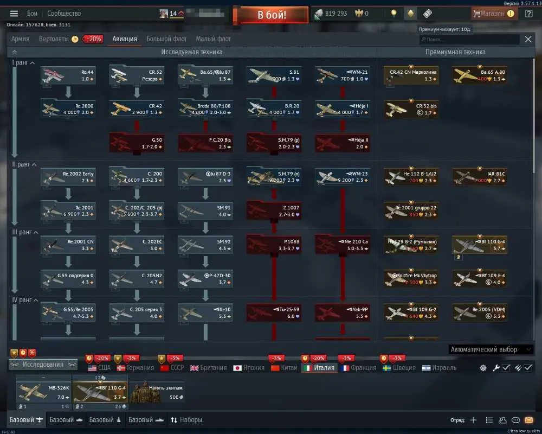Open the Сообщество menu
Screen dimensions: 542x434
[64, 14]
